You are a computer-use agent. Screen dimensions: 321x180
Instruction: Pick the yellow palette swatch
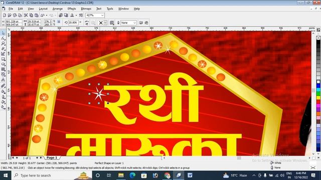(318, 98)
